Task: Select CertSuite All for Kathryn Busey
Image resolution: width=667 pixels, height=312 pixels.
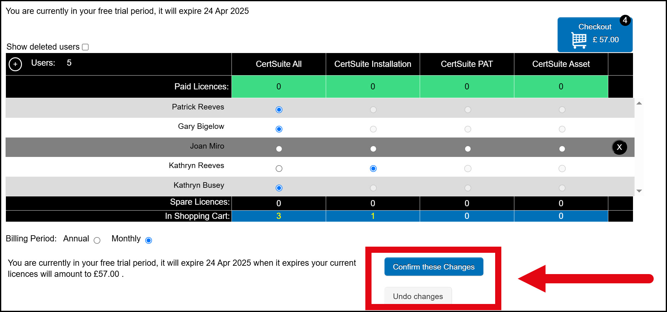Action: [279, 188]
